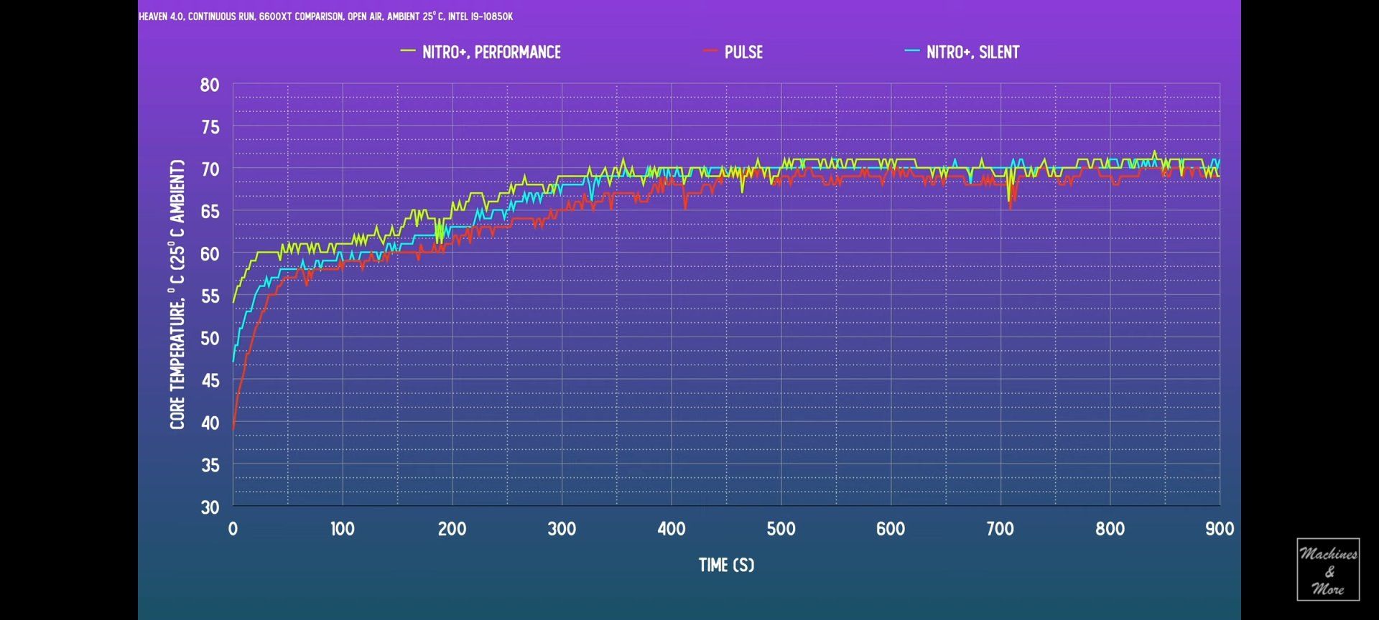1379x620 pixels.
Task: Click x-axis value 100
Action: point(343,529)
